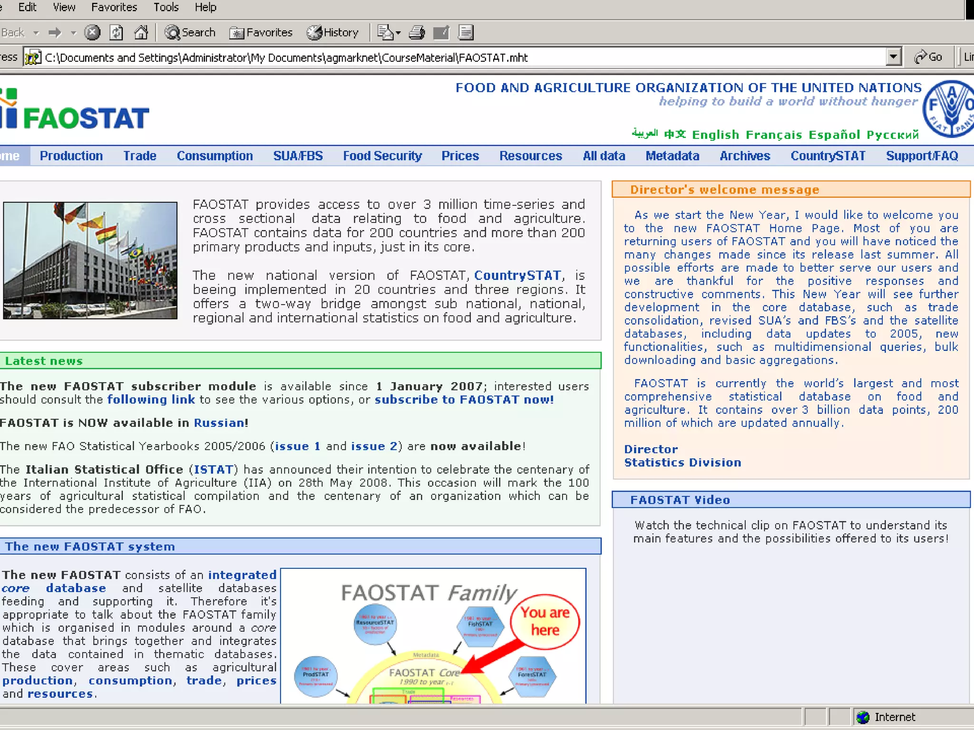This screenshot has height=730, width=974.
Task: Click the 'subscribe to FAOSTAT now!' link
Action: 464,400
